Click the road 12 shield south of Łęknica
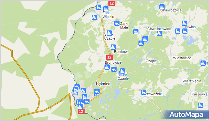This screenshot has width=209, height=121. (81, 112)
